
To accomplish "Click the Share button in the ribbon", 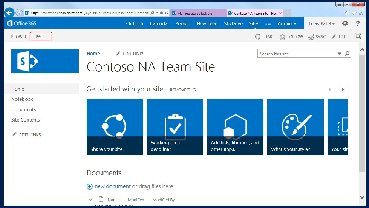I will 265,37.
